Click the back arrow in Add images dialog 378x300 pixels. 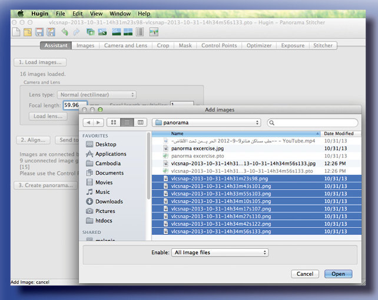click(88, 122)
